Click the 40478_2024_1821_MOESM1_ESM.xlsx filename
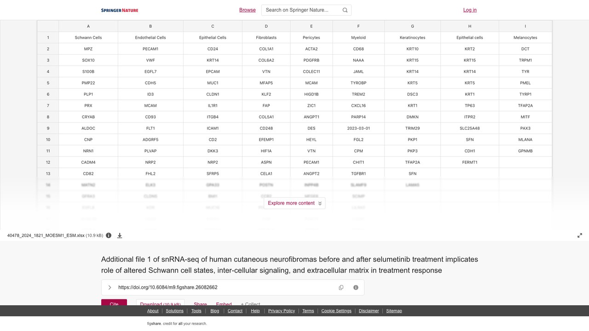This screenshot has height=331, width=589. click(x=46, y=235)
